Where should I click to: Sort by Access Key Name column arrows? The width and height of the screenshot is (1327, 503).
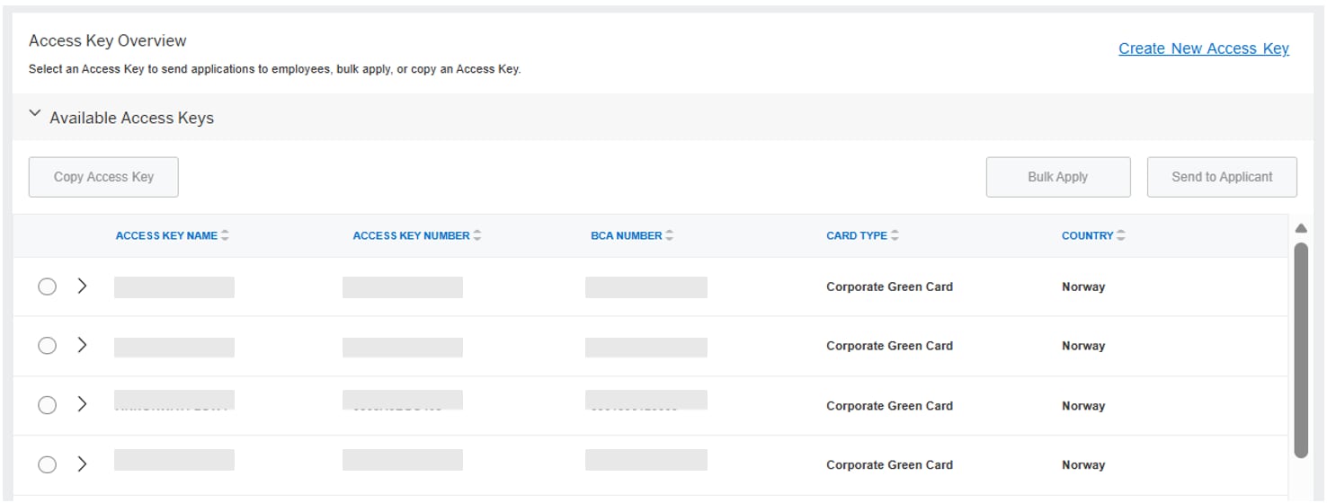225,235
